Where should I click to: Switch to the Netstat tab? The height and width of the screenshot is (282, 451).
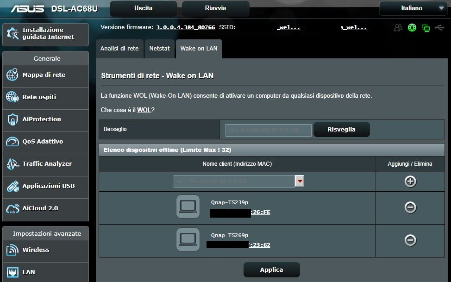(x=159, y=49)
